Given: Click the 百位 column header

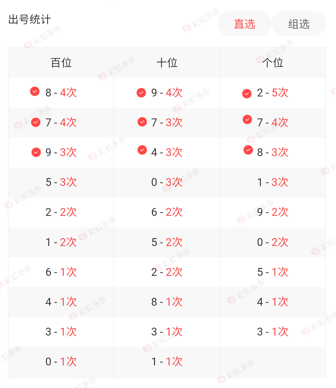Looking at the screenshot, I should click(61, 63).
